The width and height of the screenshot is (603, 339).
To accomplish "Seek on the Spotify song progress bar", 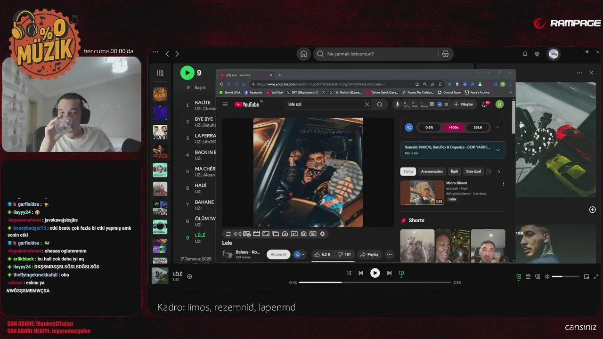I will (x=375, y=282).
